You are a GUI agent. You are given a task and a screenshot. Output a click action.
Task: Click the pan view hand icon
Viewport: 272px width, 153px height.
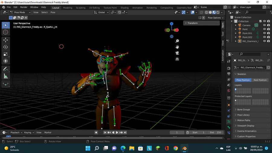click(177, 47)
